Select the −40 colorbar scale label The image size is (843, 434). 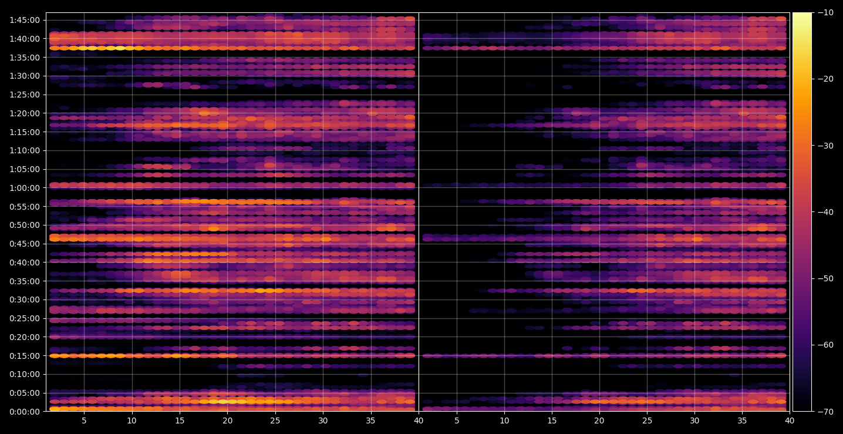point(825,212)
